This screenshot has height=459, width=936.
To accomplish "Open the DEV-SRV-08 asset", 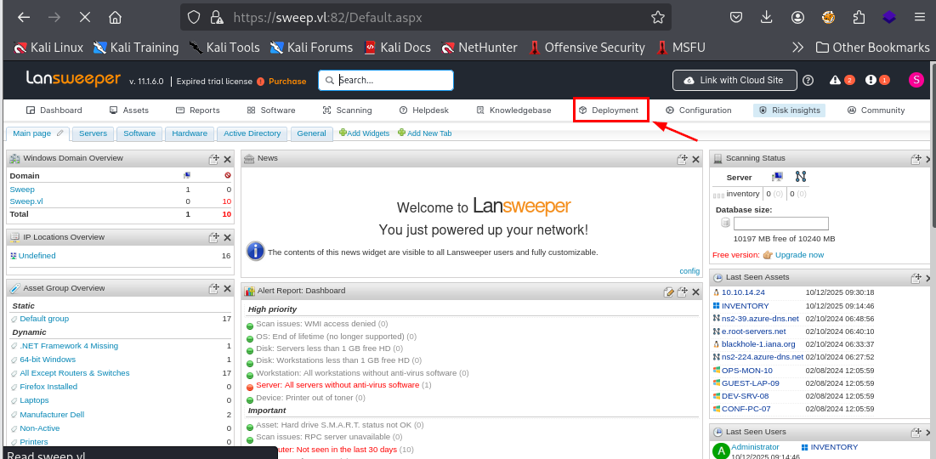I will (x=745, y=396).
